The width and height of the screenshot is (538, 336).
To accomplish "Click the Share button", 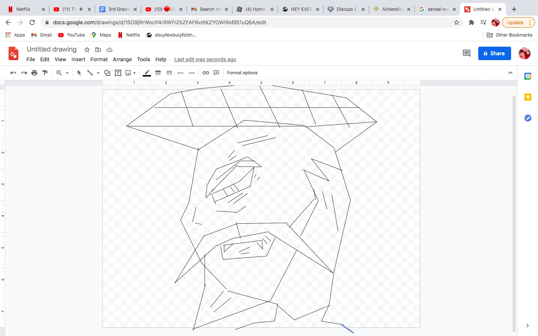I will [x=494, y=53].
